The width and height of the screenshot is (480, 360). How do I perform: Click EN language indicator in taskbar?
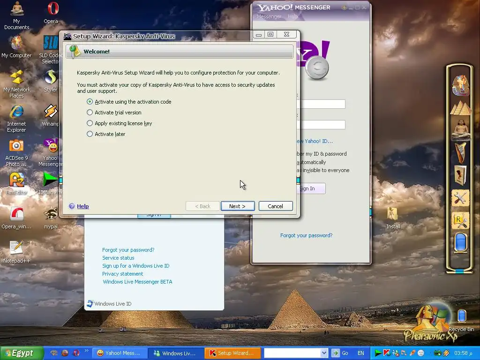(x=360, y=353)
